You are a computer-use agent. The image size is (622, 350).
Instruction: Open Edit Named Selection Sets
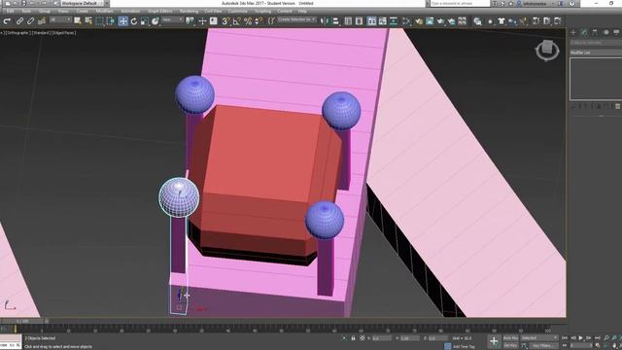coord(271,21)
